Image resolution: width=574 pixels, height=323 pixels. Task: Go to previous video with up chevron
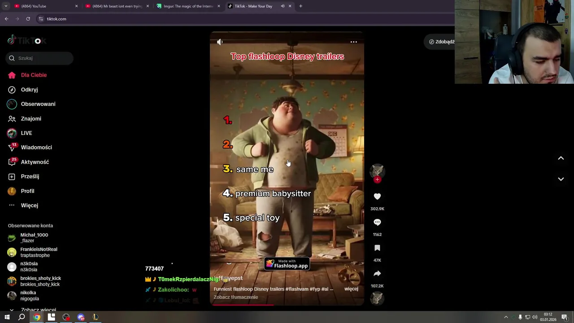[x=561, y=158]
